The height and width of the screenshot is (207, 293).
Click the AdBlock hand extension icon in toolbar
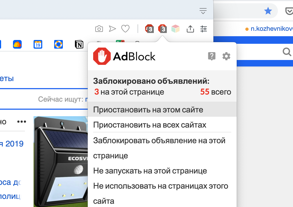(162, 29)
